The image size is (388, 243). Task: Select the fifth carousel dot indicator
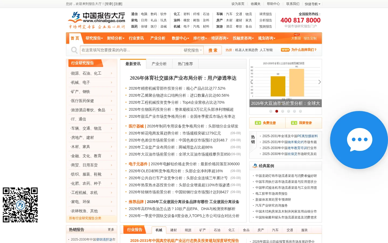(295, 111)
